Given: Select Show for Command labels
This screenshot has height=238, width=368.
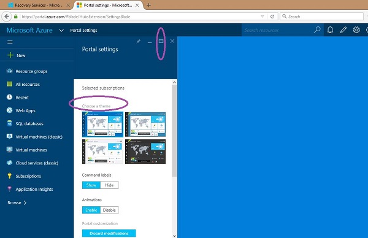Looking at the screenshot, I should [x=91, y=185].
